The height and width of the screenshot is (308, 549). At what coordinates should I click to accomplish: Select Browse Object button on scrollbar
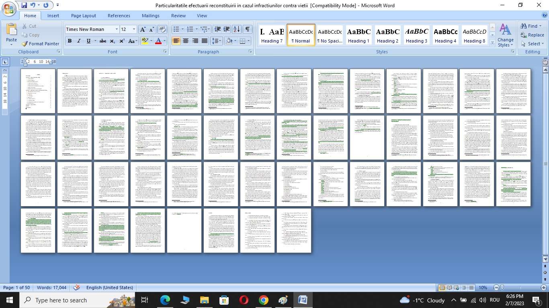tap(545, 273)
